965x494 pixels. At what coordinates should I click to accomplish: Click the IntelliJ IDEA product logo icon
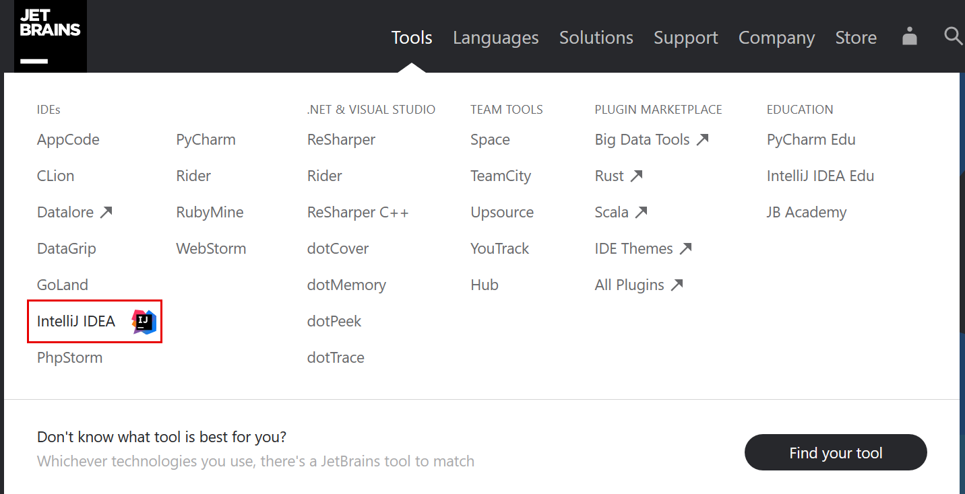(144, 322)
